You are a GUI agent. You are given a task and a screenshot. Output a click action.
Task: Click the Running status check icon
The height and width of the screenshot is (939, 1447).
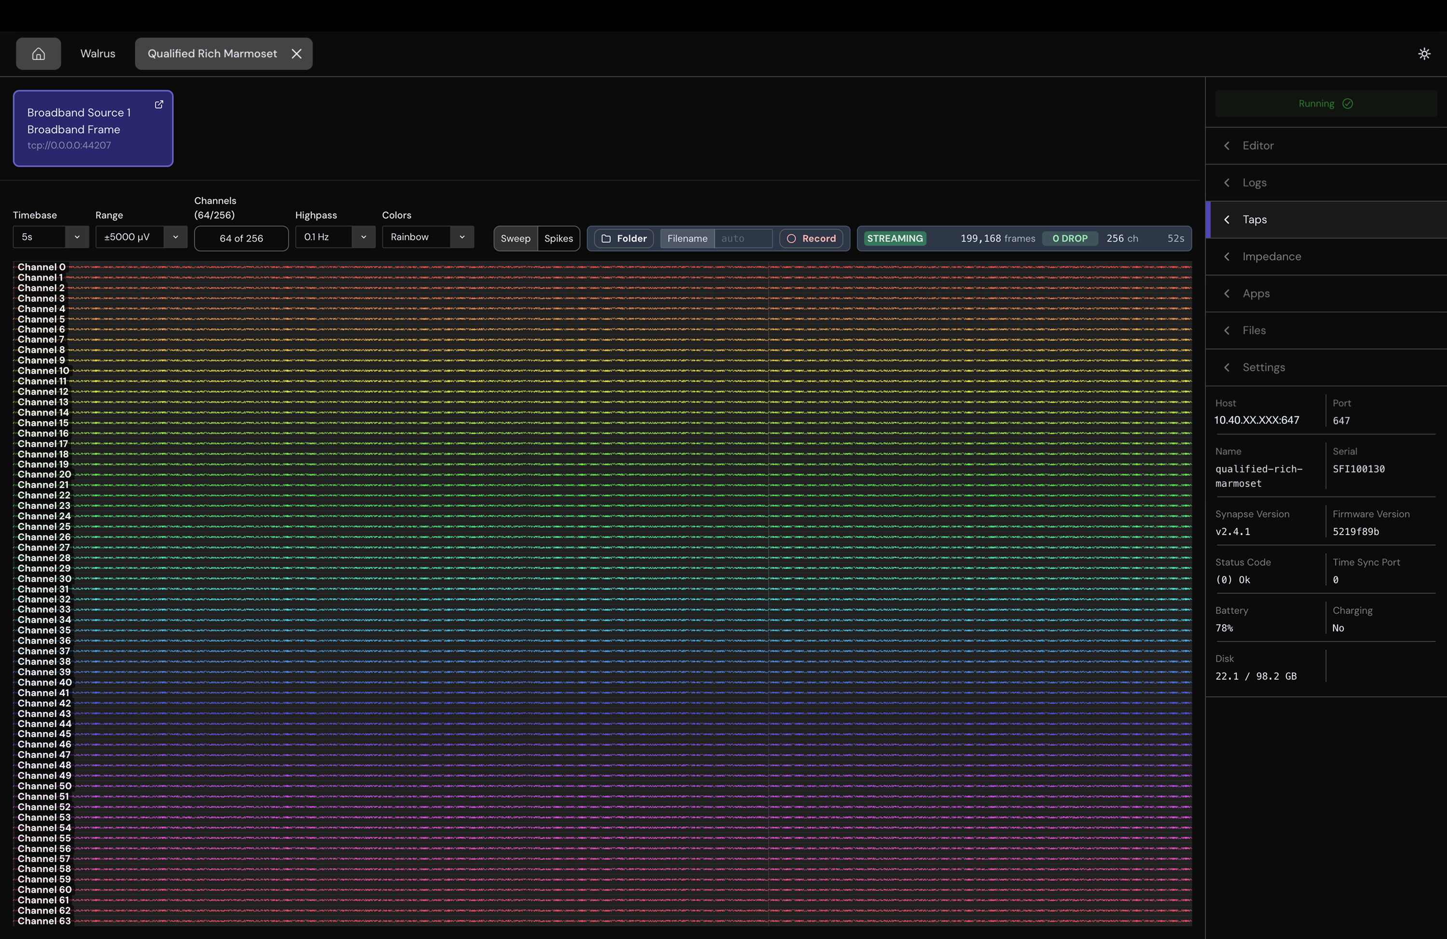point(1347,103)
